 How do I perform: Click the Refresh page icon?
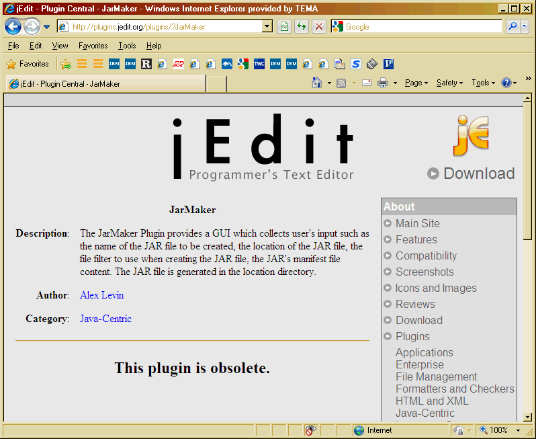pyautogui.click(x=302, y=27)
